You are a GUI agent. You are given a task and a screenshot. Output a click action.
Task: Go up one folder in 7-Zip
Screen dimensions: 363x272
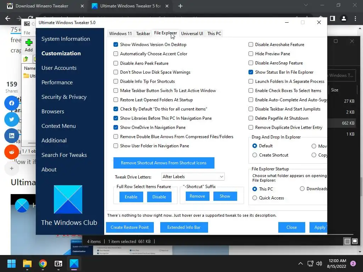[26, 59]
